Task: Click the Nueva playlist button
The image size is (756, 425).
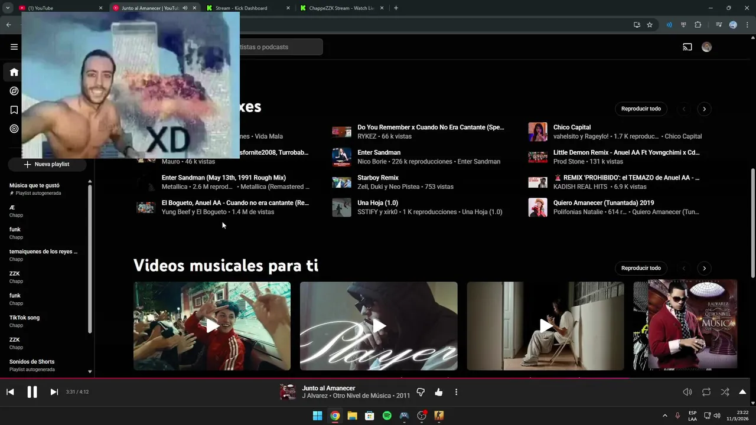Action: (47, 164)
